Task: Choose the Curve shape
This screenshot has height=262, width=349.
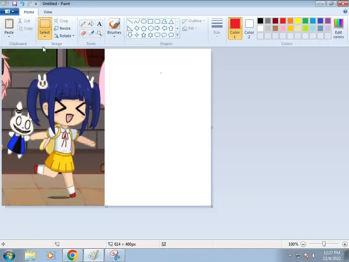Action: (x=137, y=21)
